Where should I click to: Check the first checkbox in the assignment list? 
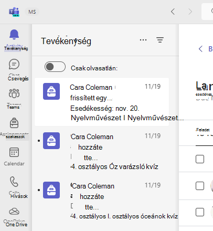(200, 159)
